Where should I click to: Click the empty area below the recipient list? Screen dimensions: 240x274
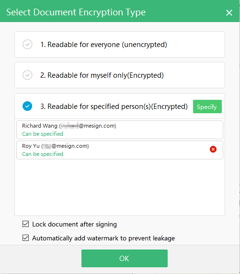pos(120,187)
